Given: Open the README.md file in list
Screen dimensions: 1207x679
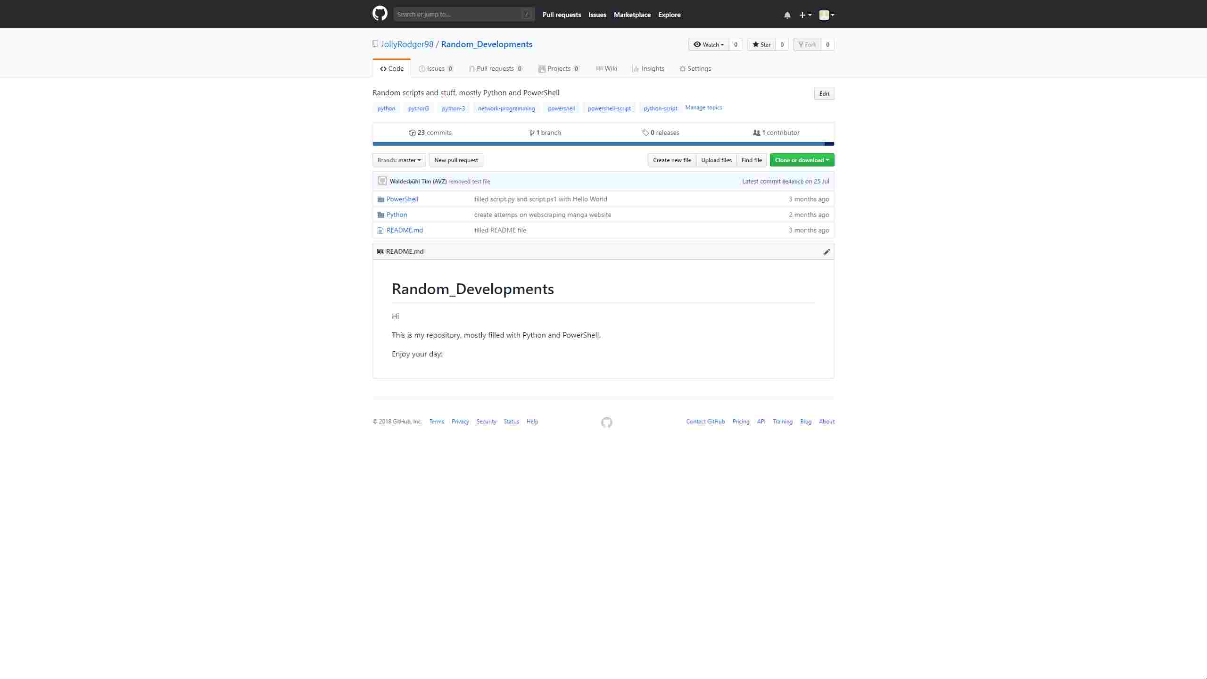Looking at the screenshot, I should pyautogui.click(x=405, y=230).
